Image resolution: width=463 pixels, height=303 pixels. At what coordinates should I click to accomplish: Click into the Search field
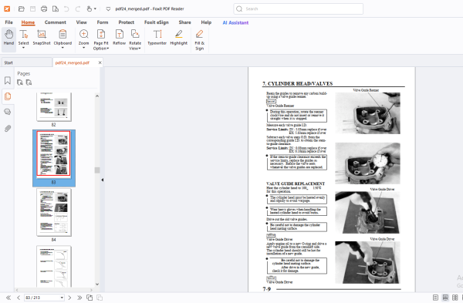click(298, 8)
